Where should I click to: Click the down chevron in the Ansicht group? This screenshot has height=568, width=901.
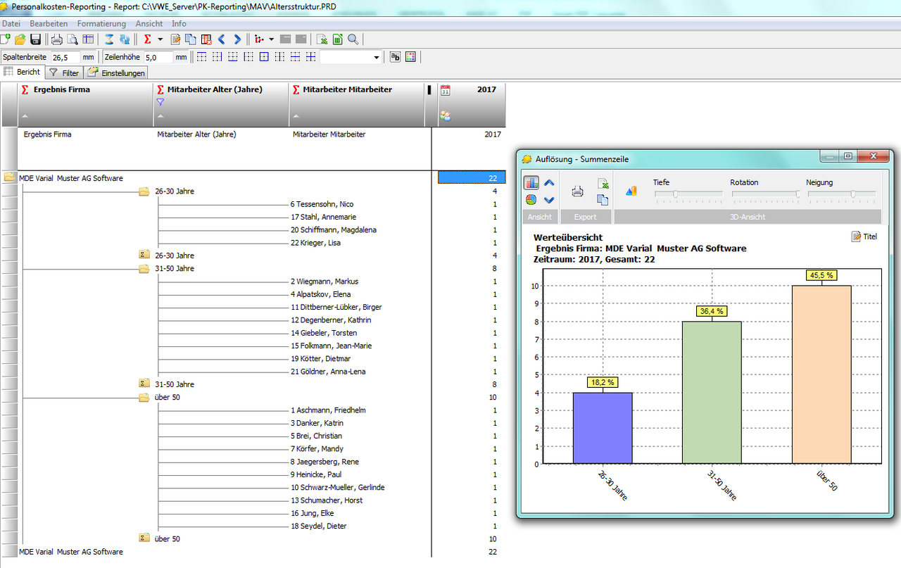pyautogui.click(x=550, y=200)
